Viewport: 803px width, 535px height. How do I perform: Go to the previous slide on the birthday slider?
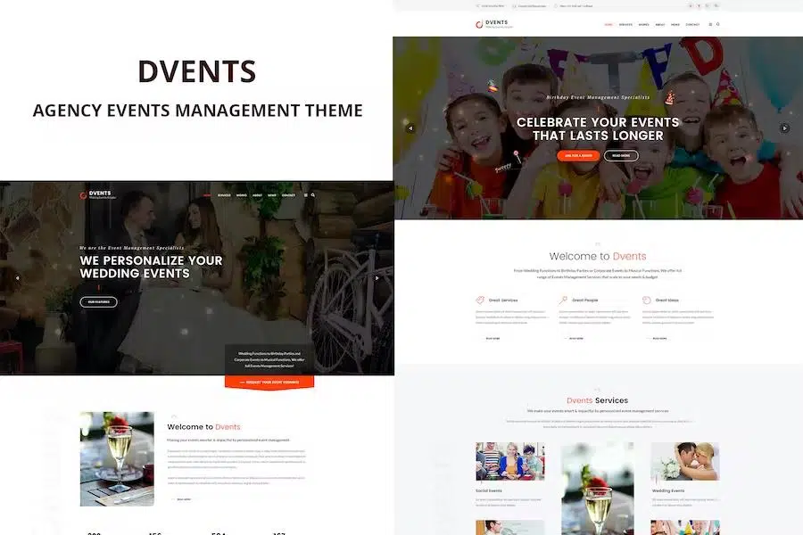[x=410, y=128]
